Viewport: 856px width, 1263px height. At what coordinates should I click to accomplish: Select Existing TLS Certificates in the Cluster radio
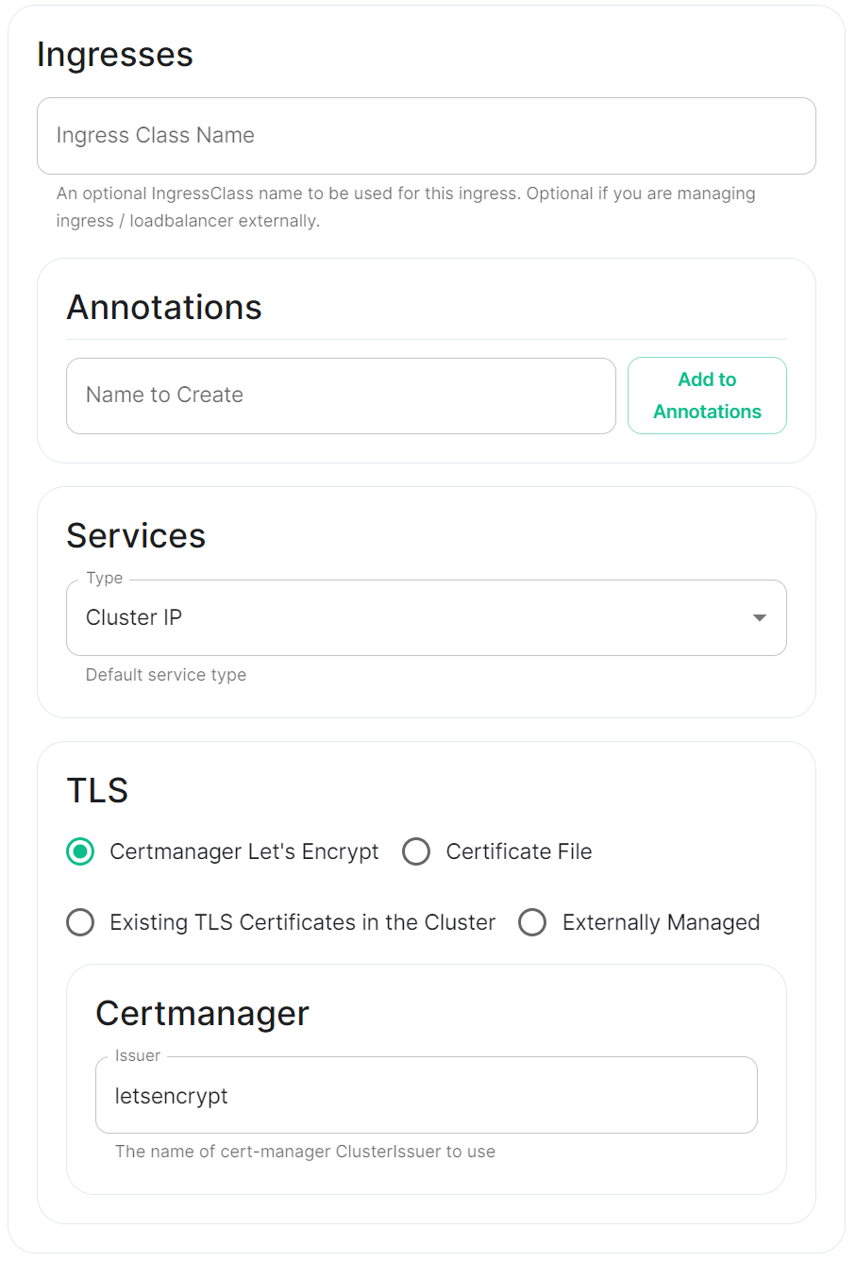(x=80, y=922)
